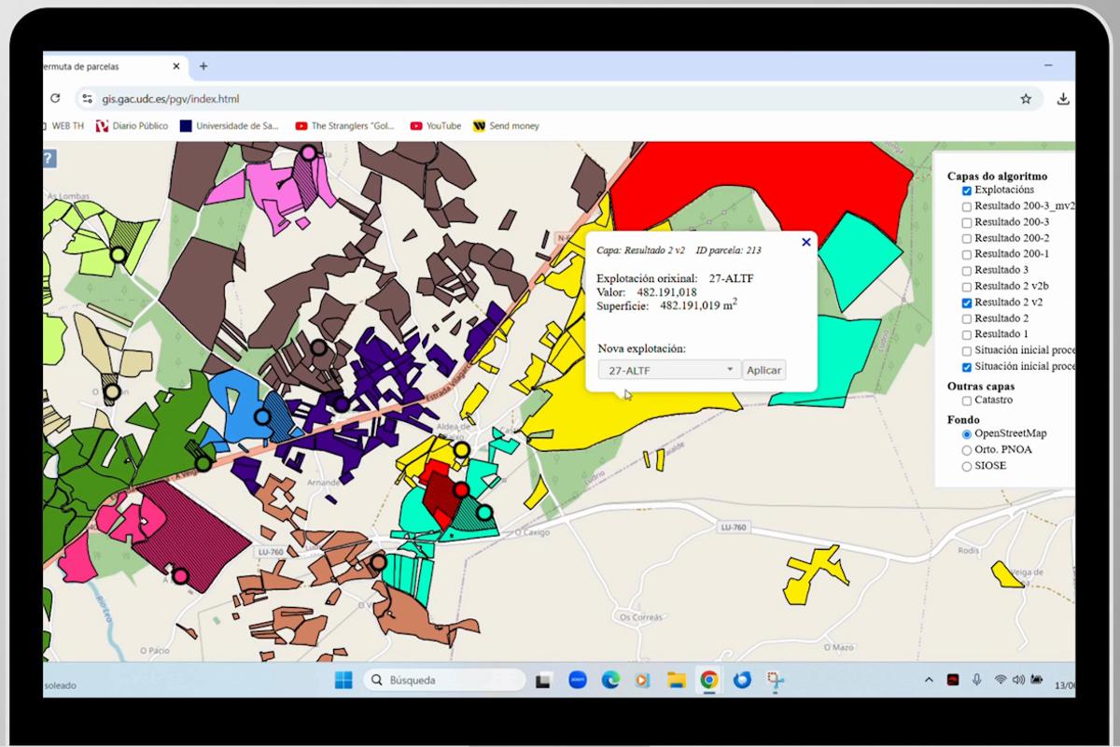Click the blue help question mark icon
Image resolution: width=1120 pixels, height=747 pixels.
point(49,159)
